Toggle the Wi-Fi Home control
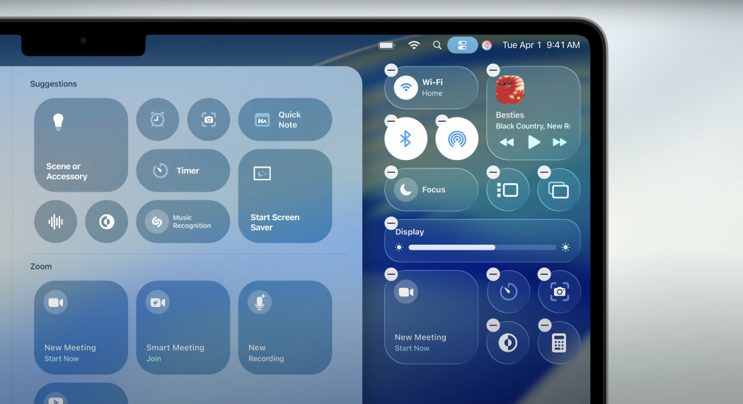 pyautogui.click(x=406, y=88)
